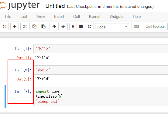Click the In [*] prompt beside "World" cell

point(23,70)
